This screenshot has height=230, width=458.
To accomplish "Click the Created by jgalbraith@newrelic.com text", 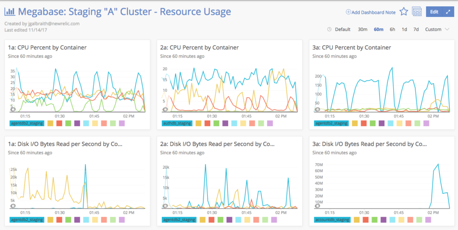I will [x=42, y=24].
